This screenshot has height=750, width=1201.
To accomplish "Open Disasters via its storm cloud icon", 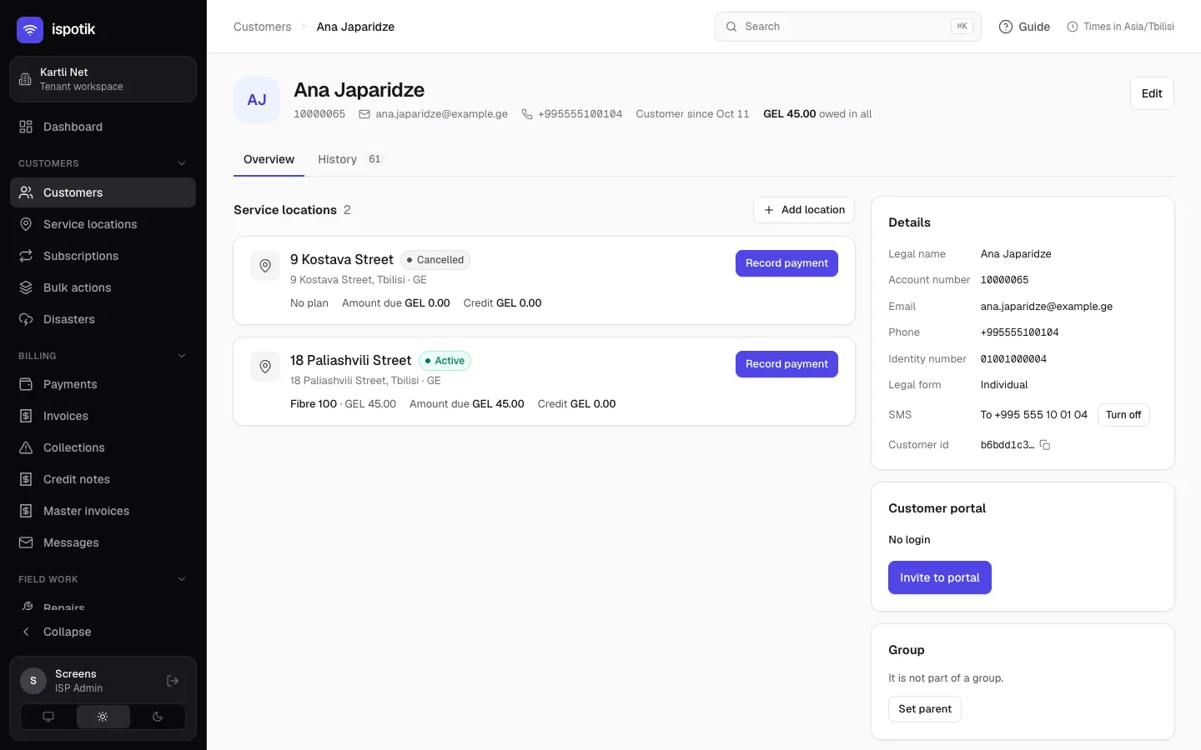I will [26, 319].
